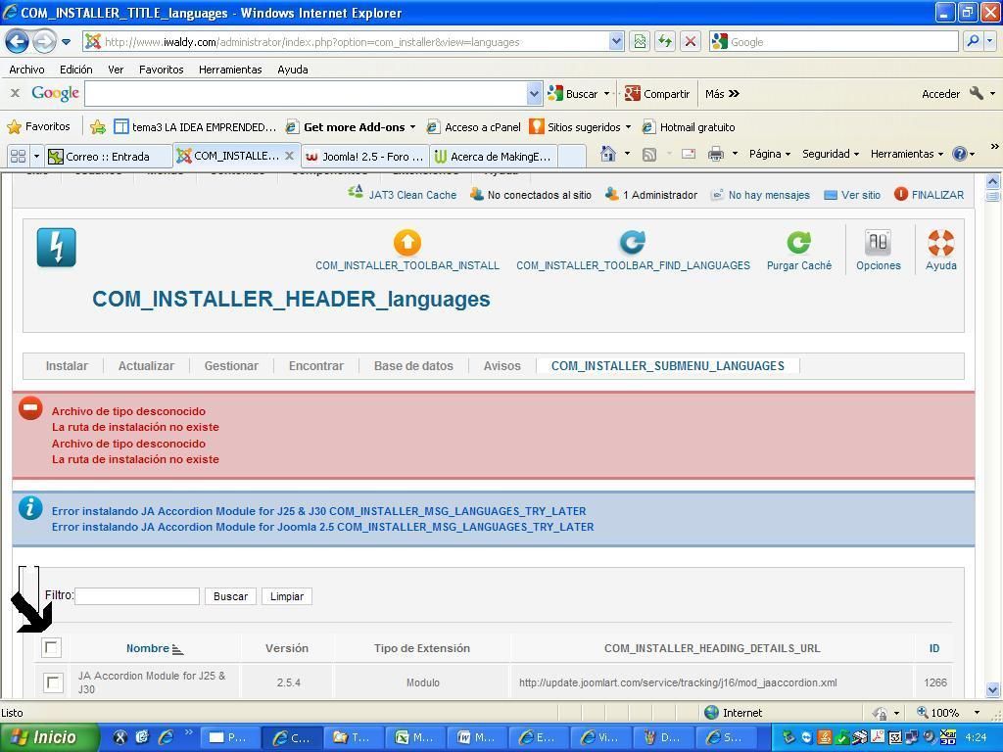
Task: Open the Archivo menu
Action: click(x=26, y=70)
